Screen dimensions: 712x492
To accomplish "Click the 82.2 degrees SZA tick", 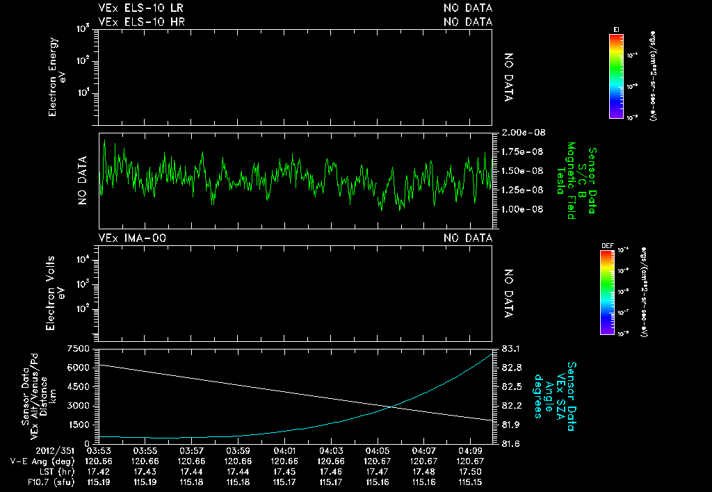I will (511, 406).
